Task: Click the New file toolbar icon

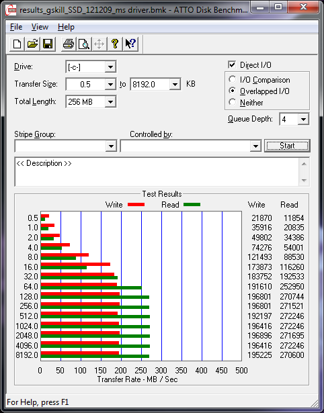Action: click(x=17, y=44)
